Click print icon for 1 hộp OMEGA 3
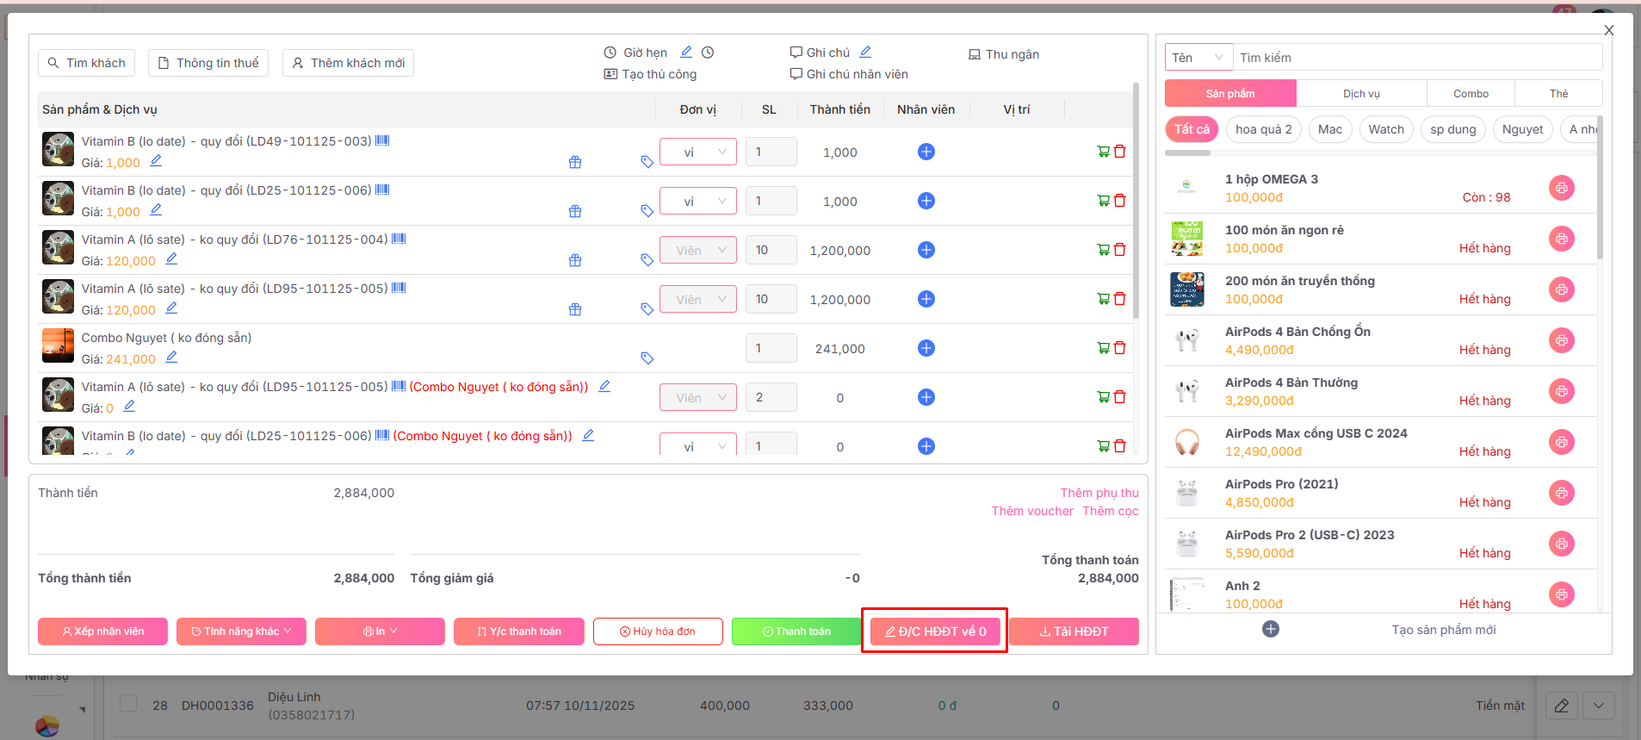The height and width of the screenshot is (740, 1641). tap(1561, 188)
